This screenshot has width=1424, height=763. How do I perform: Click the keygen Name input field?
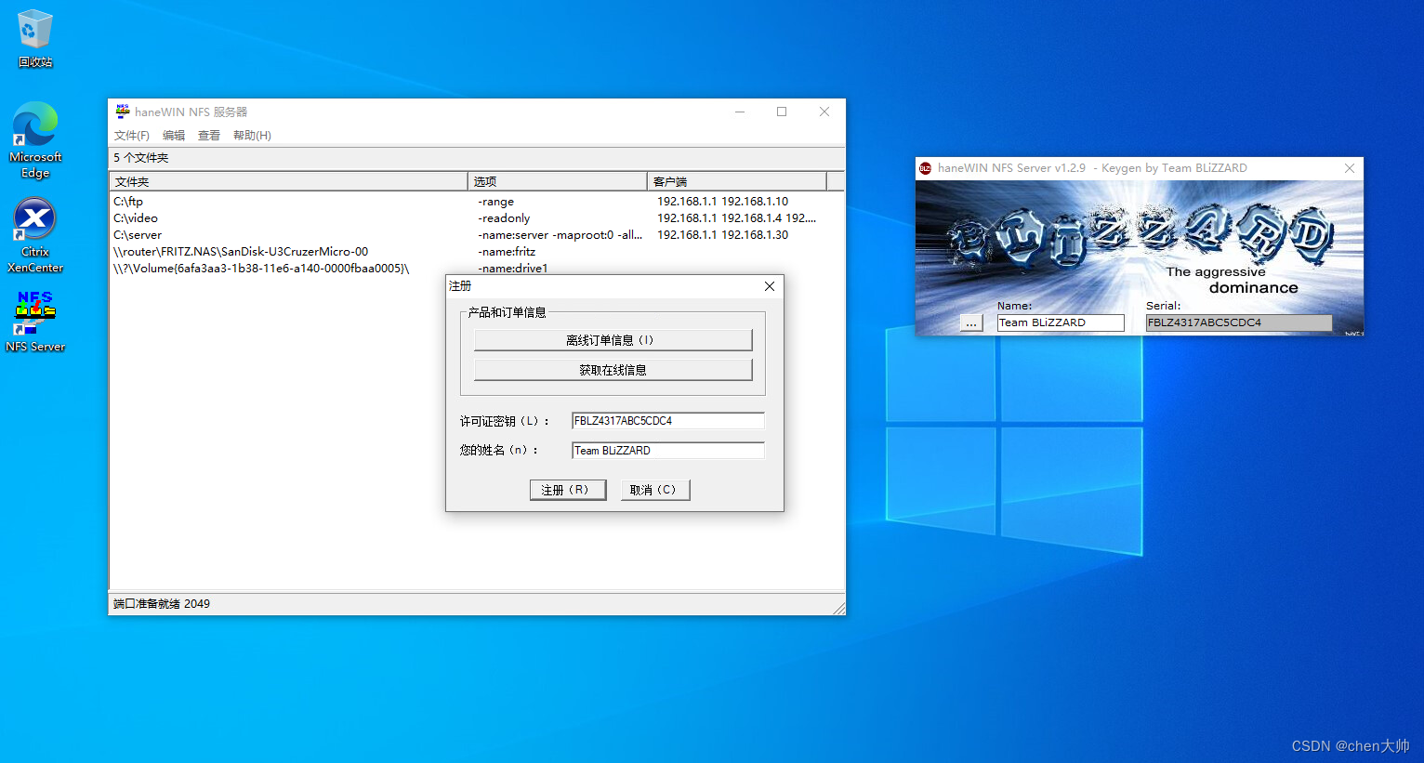[x=1061, y=323]
